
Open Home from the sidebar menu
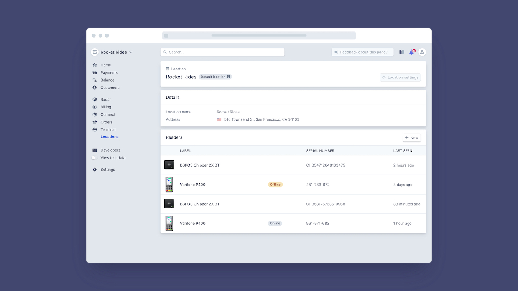click(x=94, y=65)
